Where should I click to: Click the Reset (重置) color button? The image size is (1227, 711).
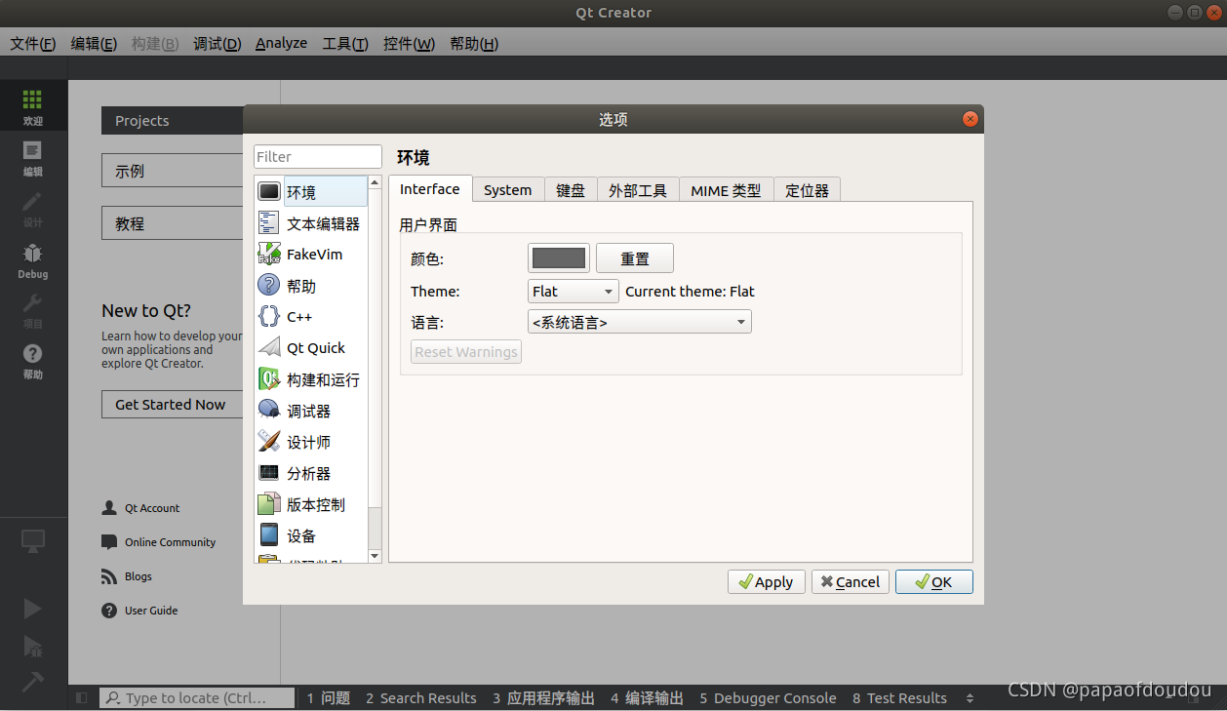pos(635,258)
